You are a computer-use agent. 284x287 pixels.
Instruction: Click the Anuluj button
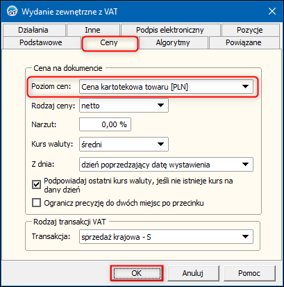pyautogui.click(x=193, y=273)
